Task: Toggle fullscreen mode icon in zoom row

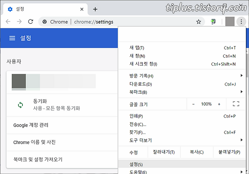Action: tap(236, 104)
